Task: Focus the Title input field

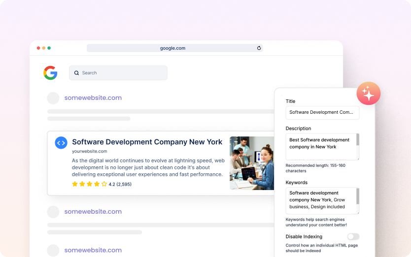Action: tap(322, 112)
